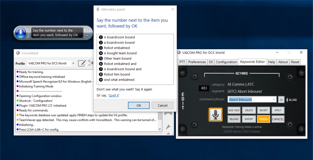Click the log scrollbar down arrow
Viewport: 313px width, 160px height.
[160, 129]
